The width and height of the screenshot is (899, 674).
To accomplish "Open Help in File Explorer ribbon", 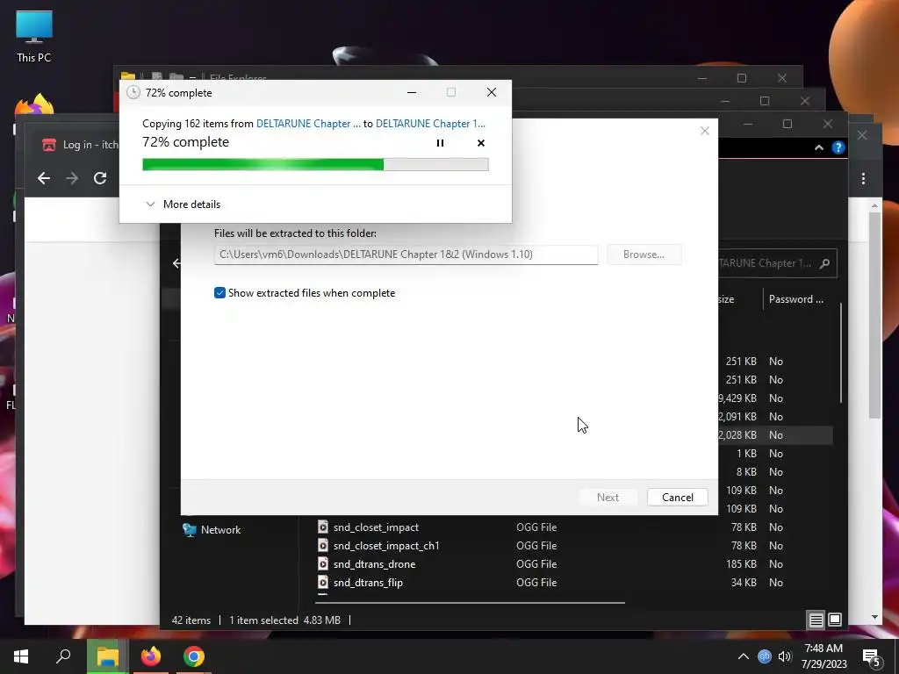I will (x=838, y=147).
